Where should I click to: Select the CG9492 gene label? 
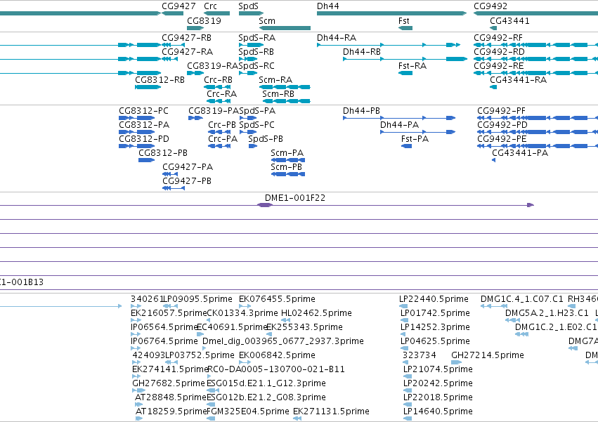pyautogui.click(x=490, y=6)
